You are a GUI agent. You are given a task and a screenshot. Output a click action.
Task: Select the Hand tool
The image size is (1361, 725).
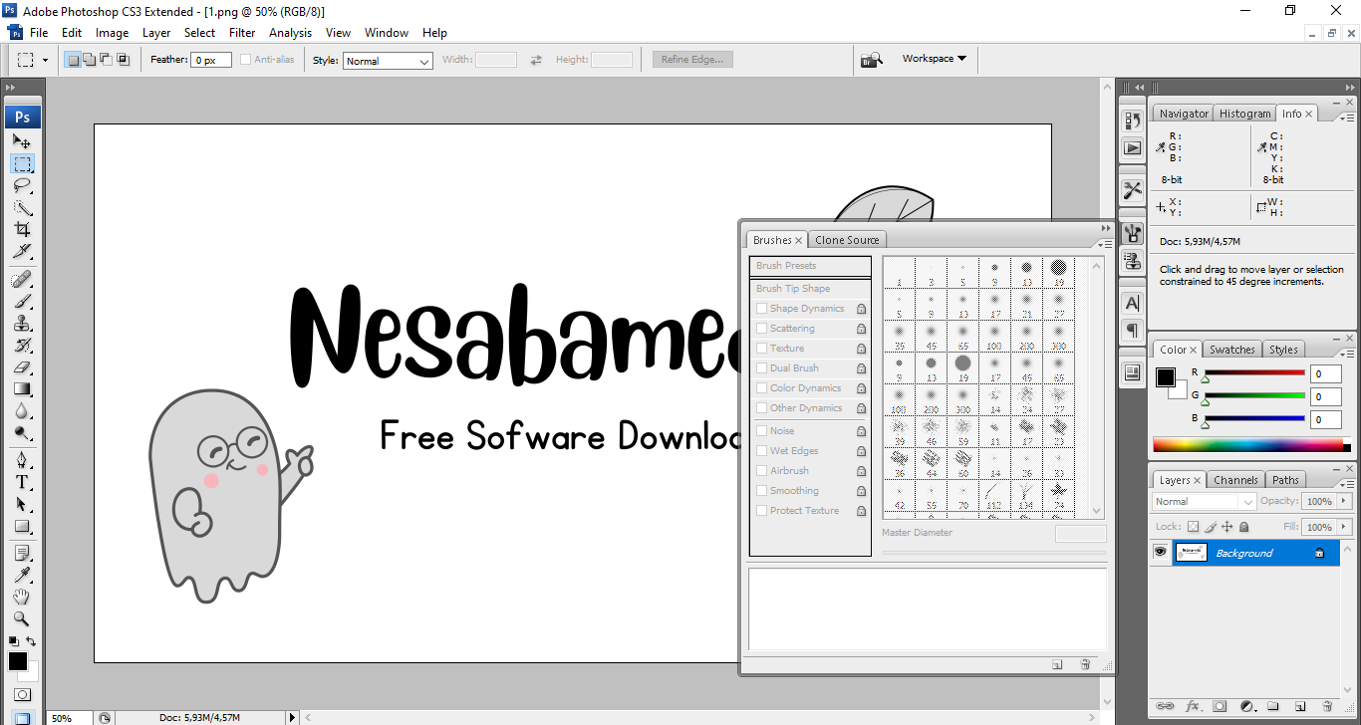[22, 597]
